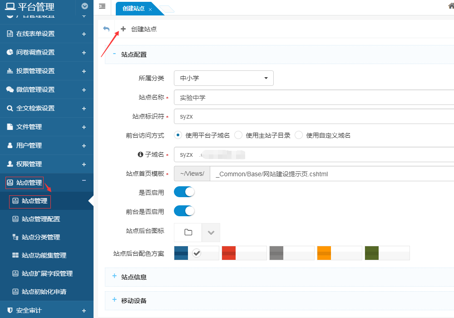Click the 站点名称 input field
Screen dimensions: 454x318
coord(313,97)
